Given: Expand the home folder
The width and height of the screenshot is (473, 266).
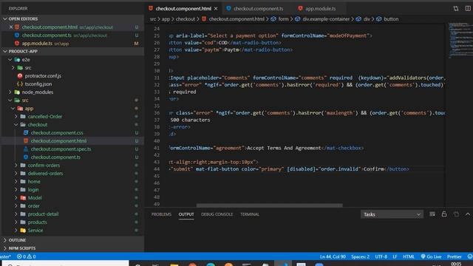Looking at the screenshot, I should coord(16,182).
